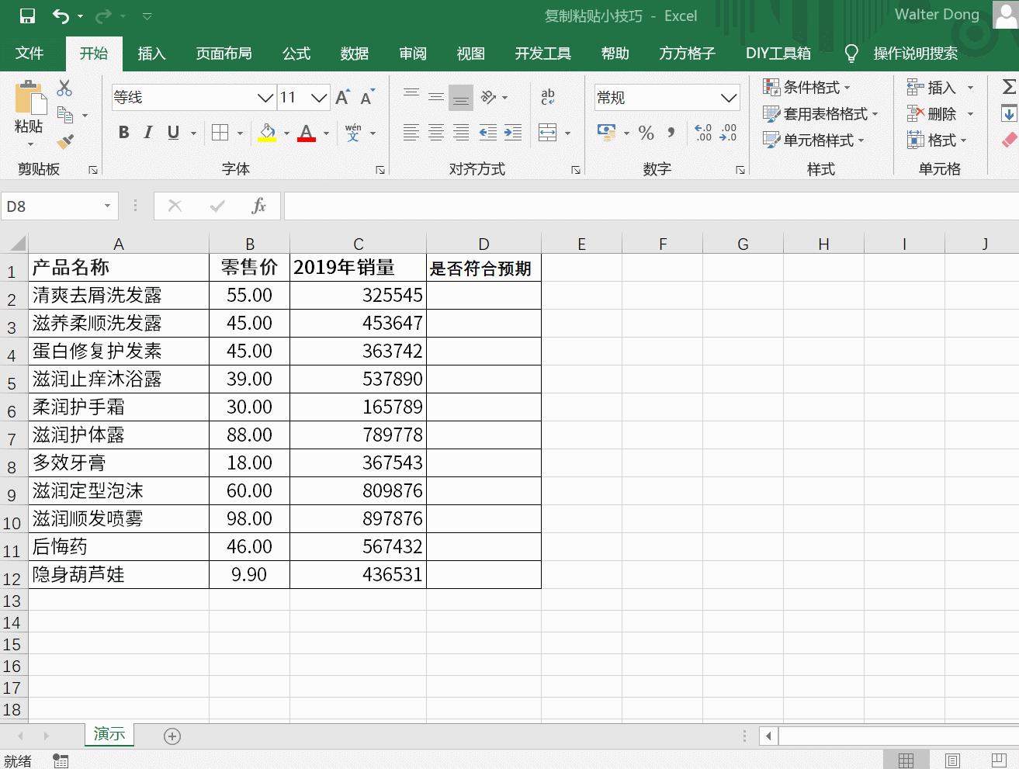Open the 文件 menu
The height and width of the screenshot is (769, 1019).
point(29,54)
